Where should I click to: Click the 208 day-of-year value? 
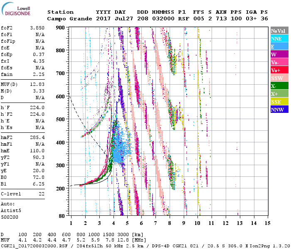click(x=143, y=19)
